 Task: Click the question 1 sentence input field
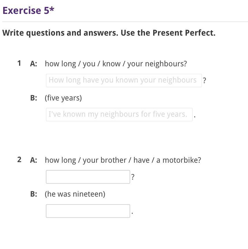pos(123,80)
